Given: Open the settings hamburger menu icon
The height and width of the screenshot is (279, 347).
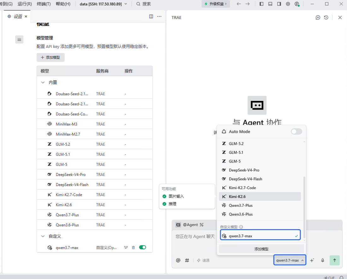Looking at the screenshot, I should point(19,40).
